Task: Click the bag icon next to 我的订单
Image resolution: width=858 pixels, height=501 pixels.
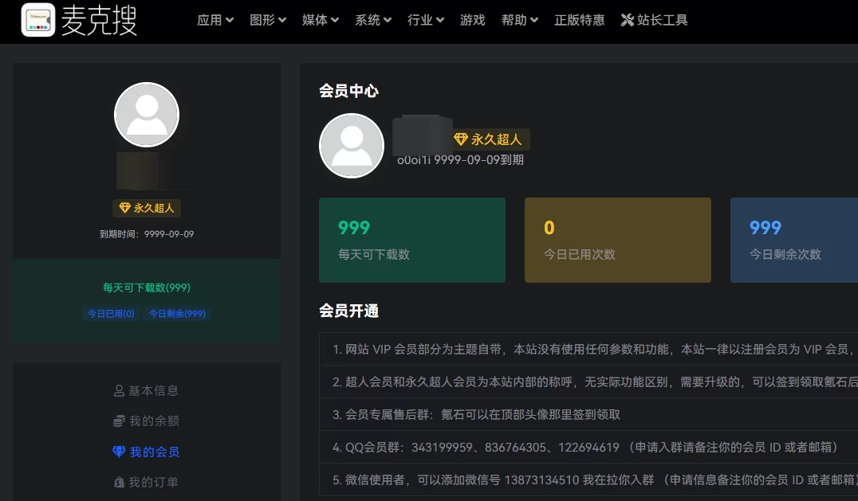Action: tap(119, 483)
